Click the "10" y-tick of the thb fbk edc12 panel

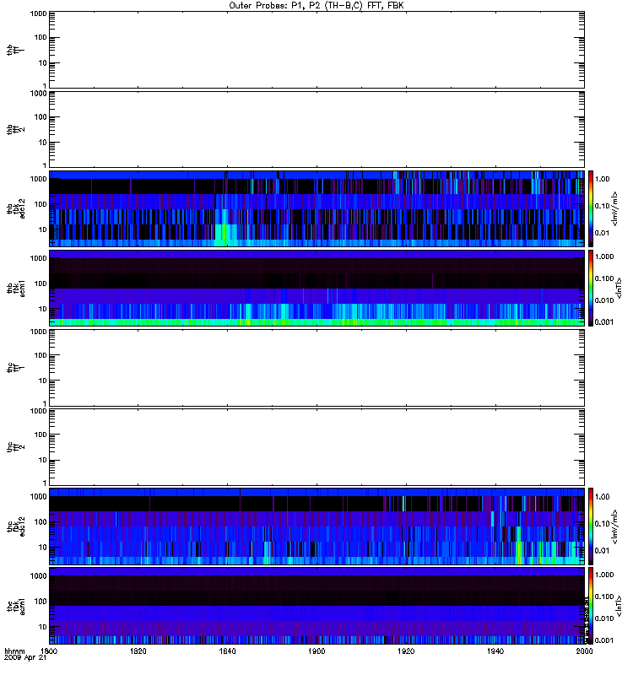(x=43, y=229)
